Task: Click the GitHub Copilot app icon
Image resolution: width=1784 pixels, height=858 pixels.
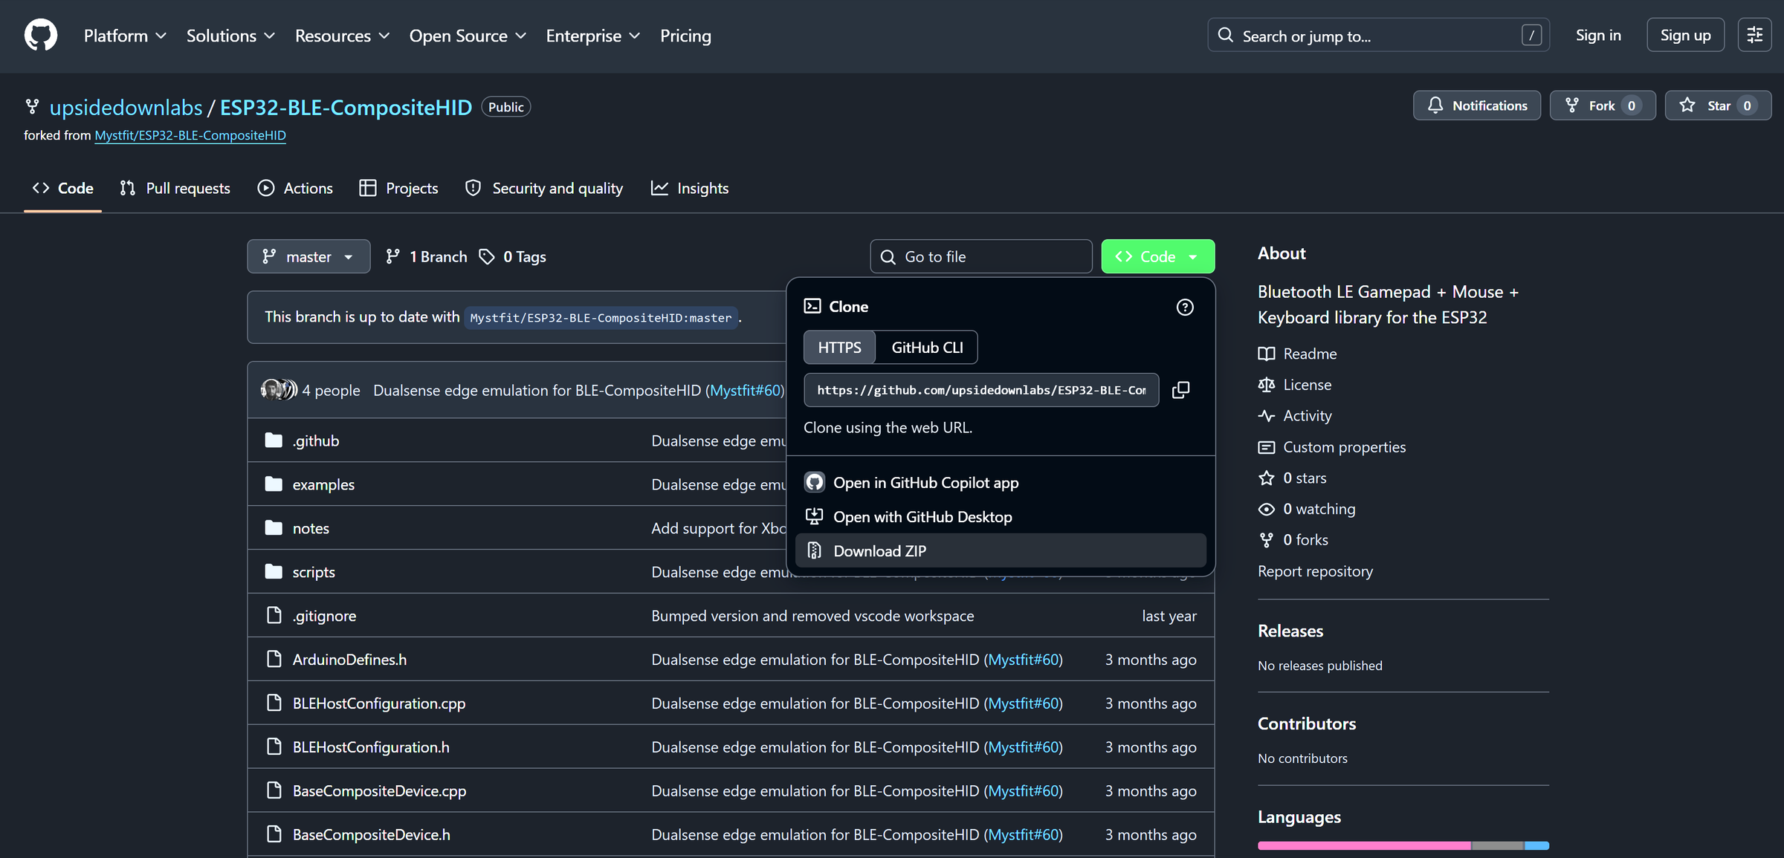Action: pos(815,482)
